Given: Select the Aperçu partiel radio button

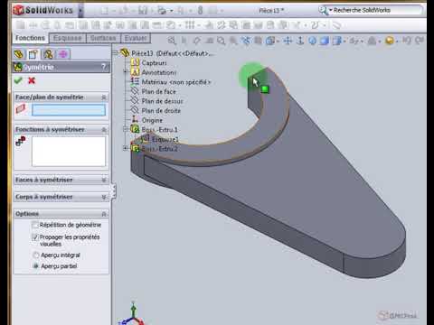Looking at the screenshot, I should tap(35, 266).
